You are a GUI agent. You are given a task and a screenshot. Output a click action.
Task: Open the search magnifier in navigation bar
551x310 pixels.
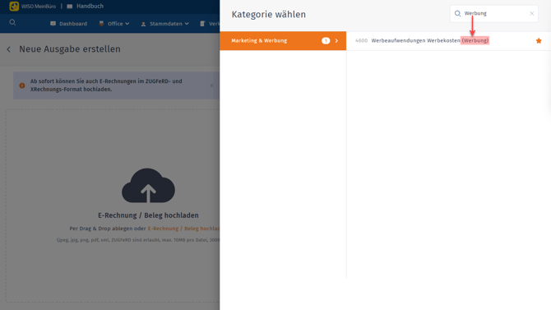(x=12, y=23)
